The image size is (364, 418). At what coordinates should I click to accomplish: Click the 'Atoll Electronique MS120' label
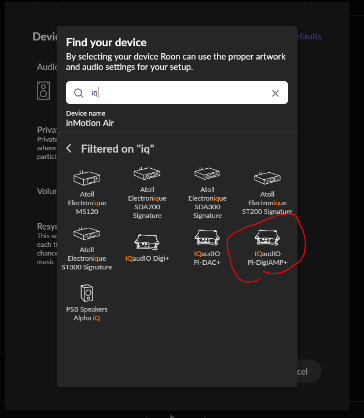coord(87,203)
